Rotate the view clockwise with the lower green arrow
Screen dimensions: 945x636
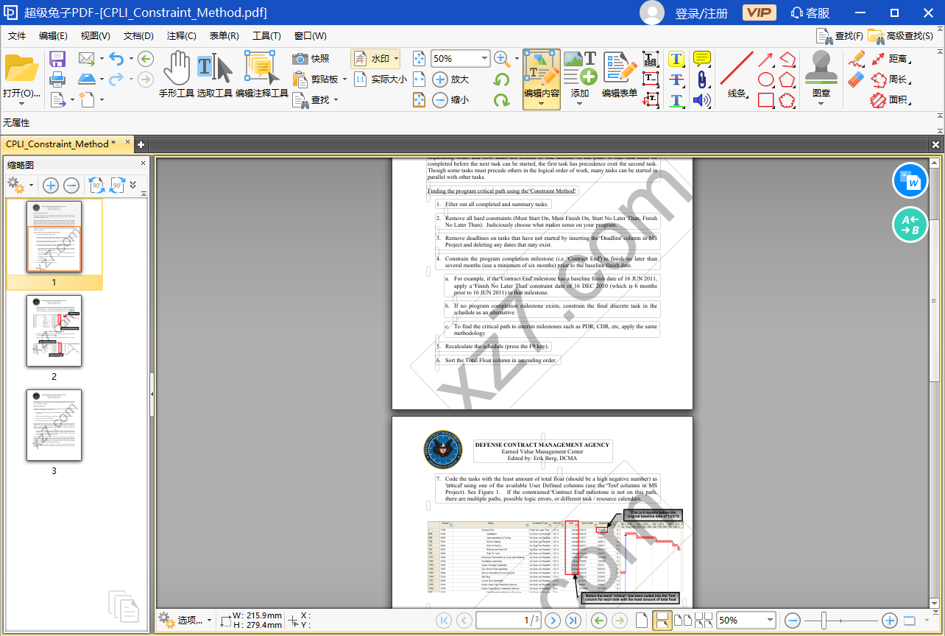click(502, 99)
